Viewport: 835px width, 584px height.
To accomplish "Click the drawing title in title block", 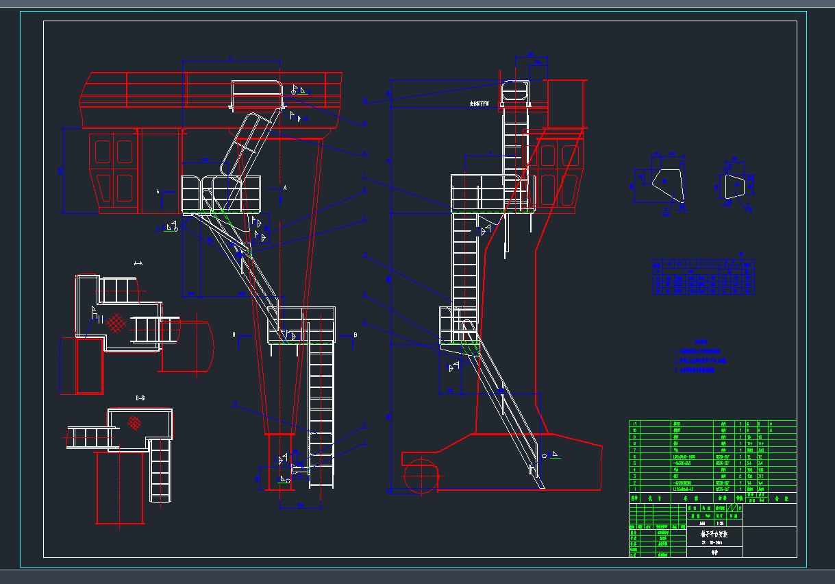I will tap(713, 533).
